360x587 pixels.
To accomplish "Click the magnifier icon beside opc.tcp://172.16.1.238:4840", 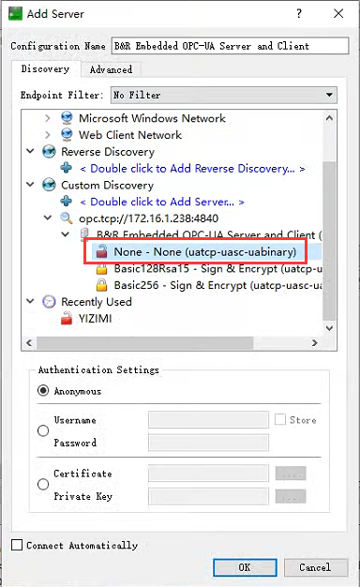I will click(x=67, y=218).
